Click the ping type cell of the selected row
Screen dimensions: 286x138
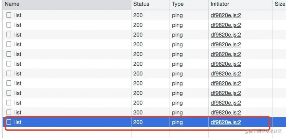tap(177, 122)
